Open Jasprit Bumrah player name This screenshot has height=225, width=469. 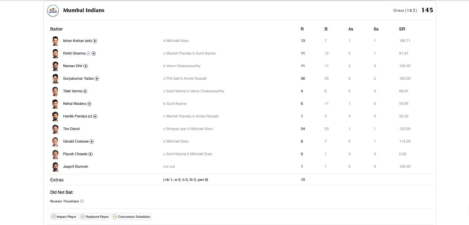point(76,167)
